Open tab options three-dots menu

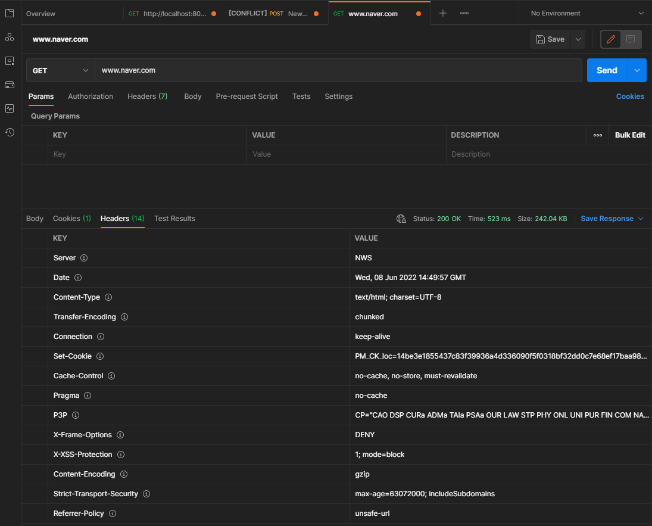click(464, 13)
